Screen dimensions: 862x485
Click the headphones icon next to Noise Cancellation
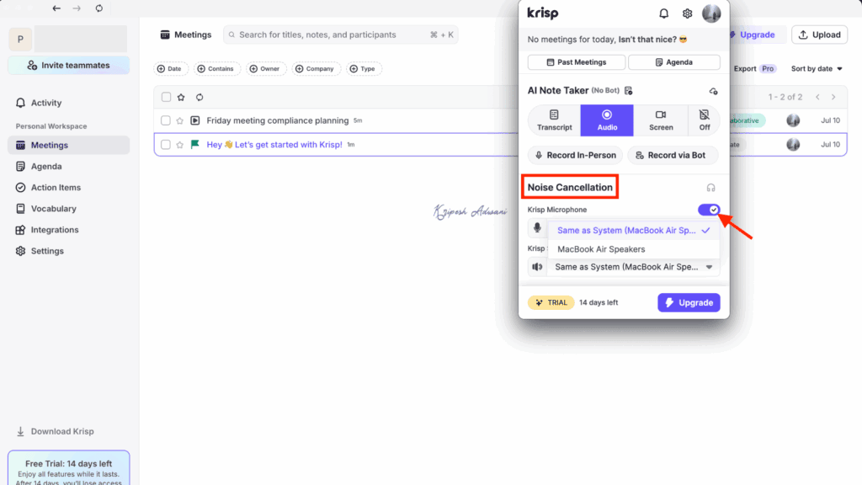(x=711, y=187)
